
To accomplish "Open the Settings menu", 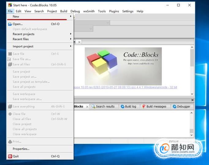I will point(128,11).
